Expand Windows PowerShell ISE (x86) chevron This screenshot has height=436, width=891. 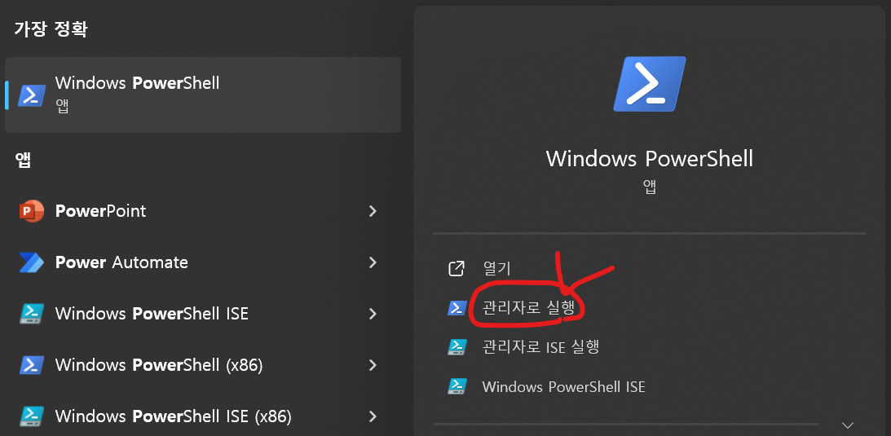click(x=373, y=416)
